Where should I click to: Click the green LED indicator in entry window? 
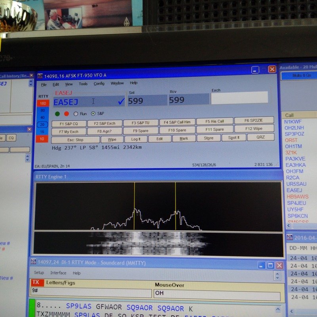(57, 114)
